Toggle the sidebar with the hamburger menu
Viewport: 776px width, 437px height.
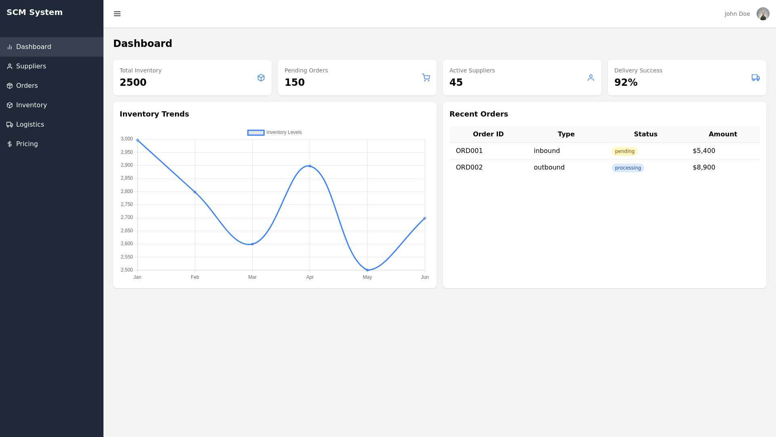[x=117, y=14]
